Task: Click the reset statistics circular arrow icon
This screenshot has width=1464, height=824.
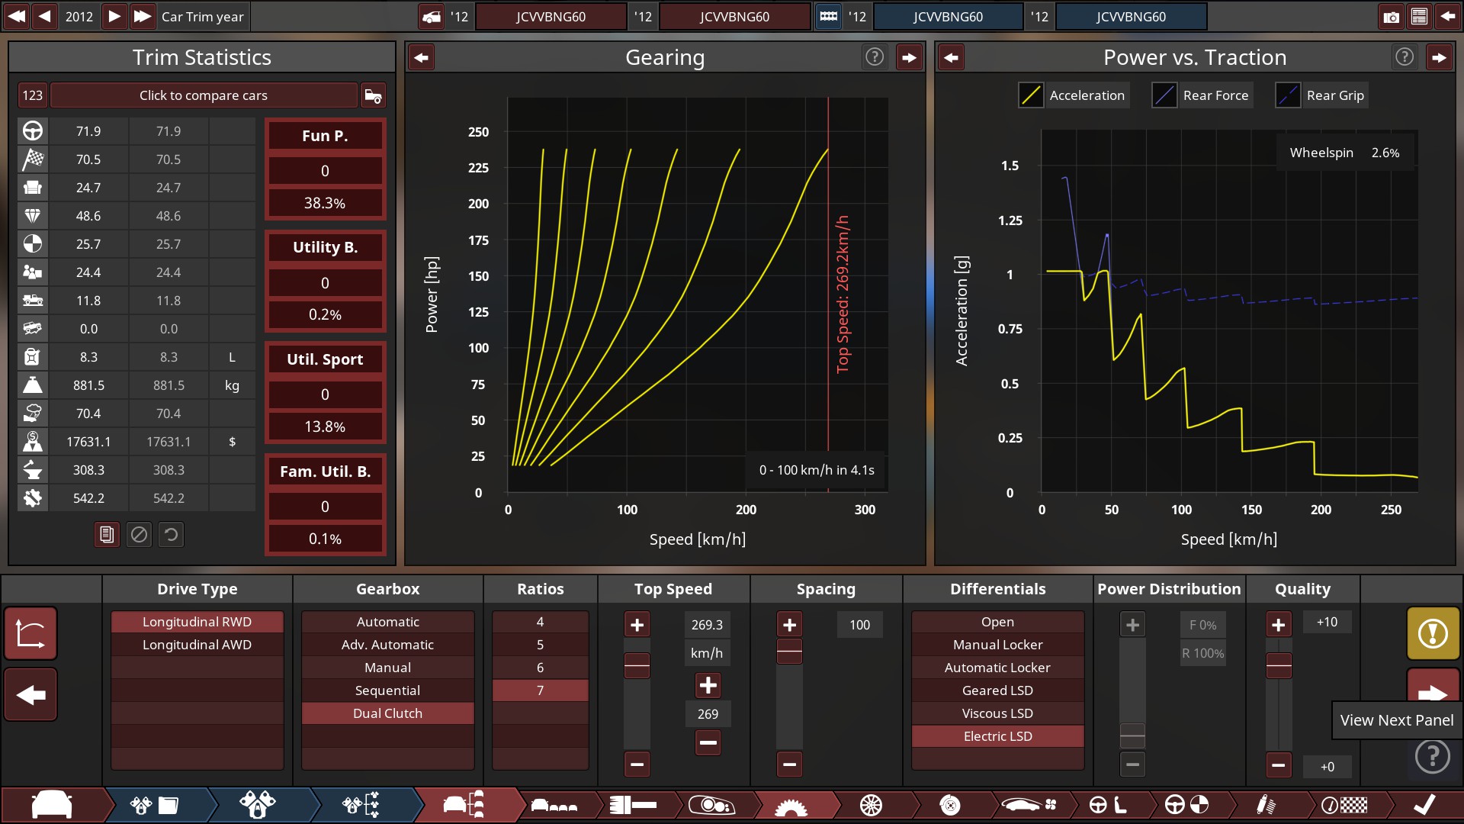Action: pyautogui.click(x=171, y=535)
